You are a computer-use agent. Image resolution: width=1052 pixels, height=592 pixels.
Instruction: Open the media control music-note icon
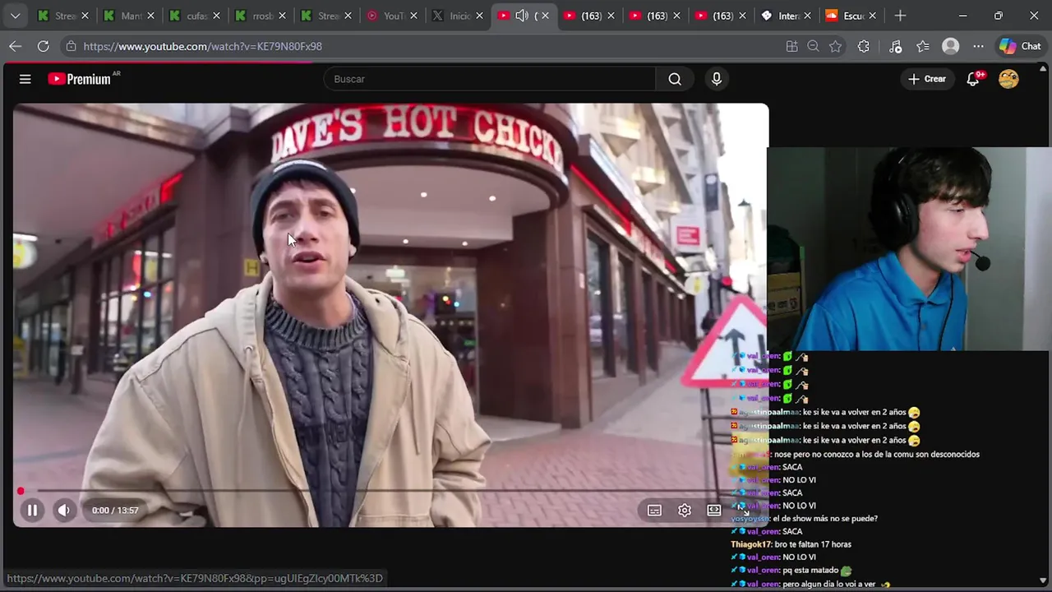(x=896, y=46)
